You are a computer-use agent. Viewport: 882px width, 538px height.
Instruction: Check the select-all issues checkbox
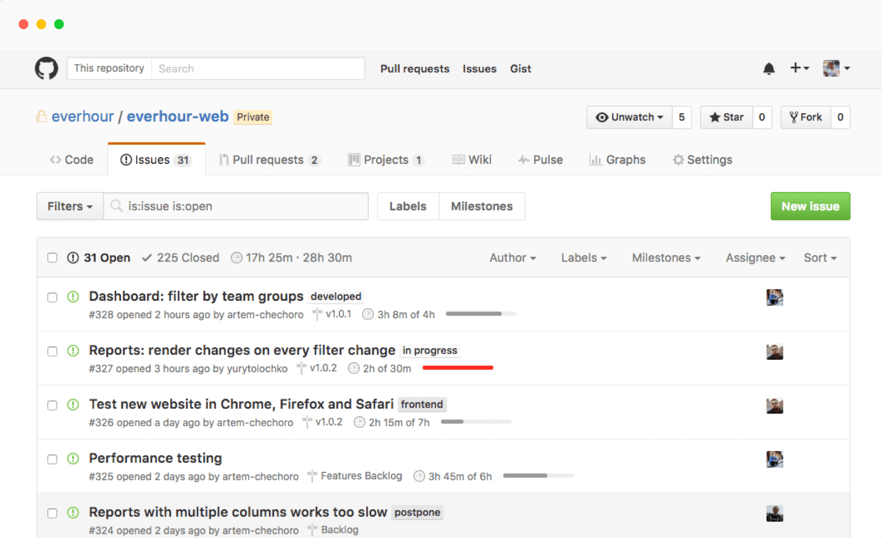52,258
